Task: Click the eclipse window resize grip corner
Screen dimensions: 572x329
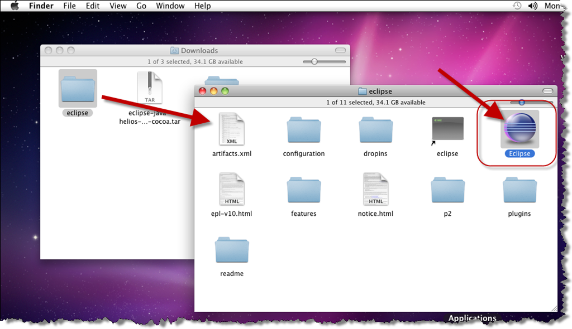Action: click(554, 308)
